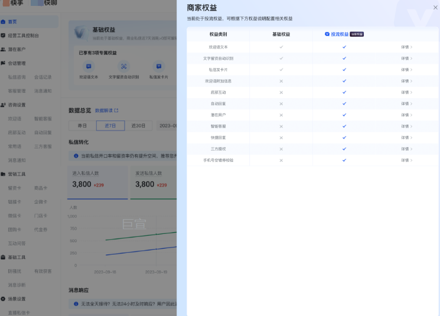The image size is (440, 316).
Task: Select the 近30日 time range
Action: coord(139,126)
